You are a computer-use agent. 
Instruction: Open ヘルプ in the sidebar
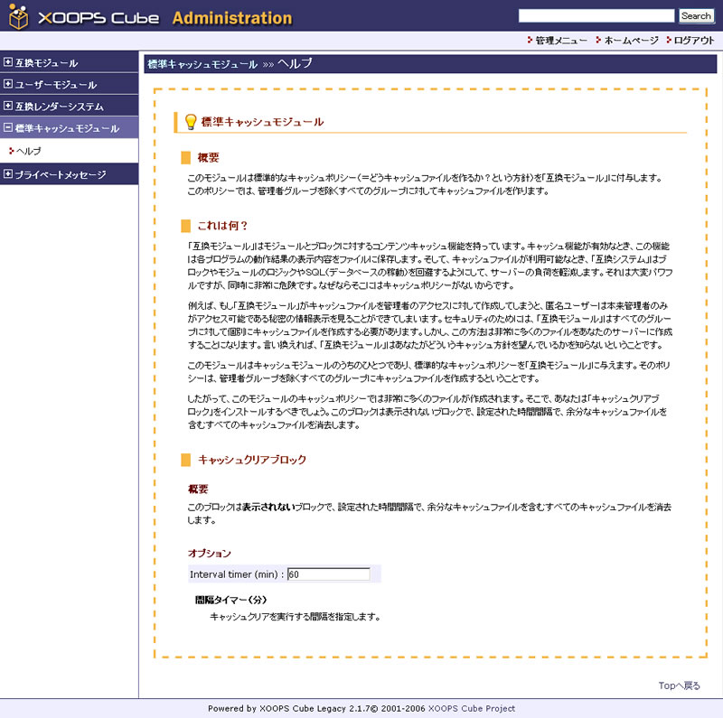point(29,151)
